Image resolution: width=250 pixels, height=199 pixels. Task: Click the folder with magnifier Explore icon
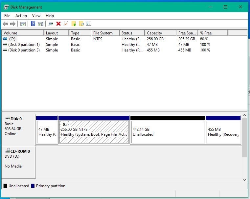[81, 24]
